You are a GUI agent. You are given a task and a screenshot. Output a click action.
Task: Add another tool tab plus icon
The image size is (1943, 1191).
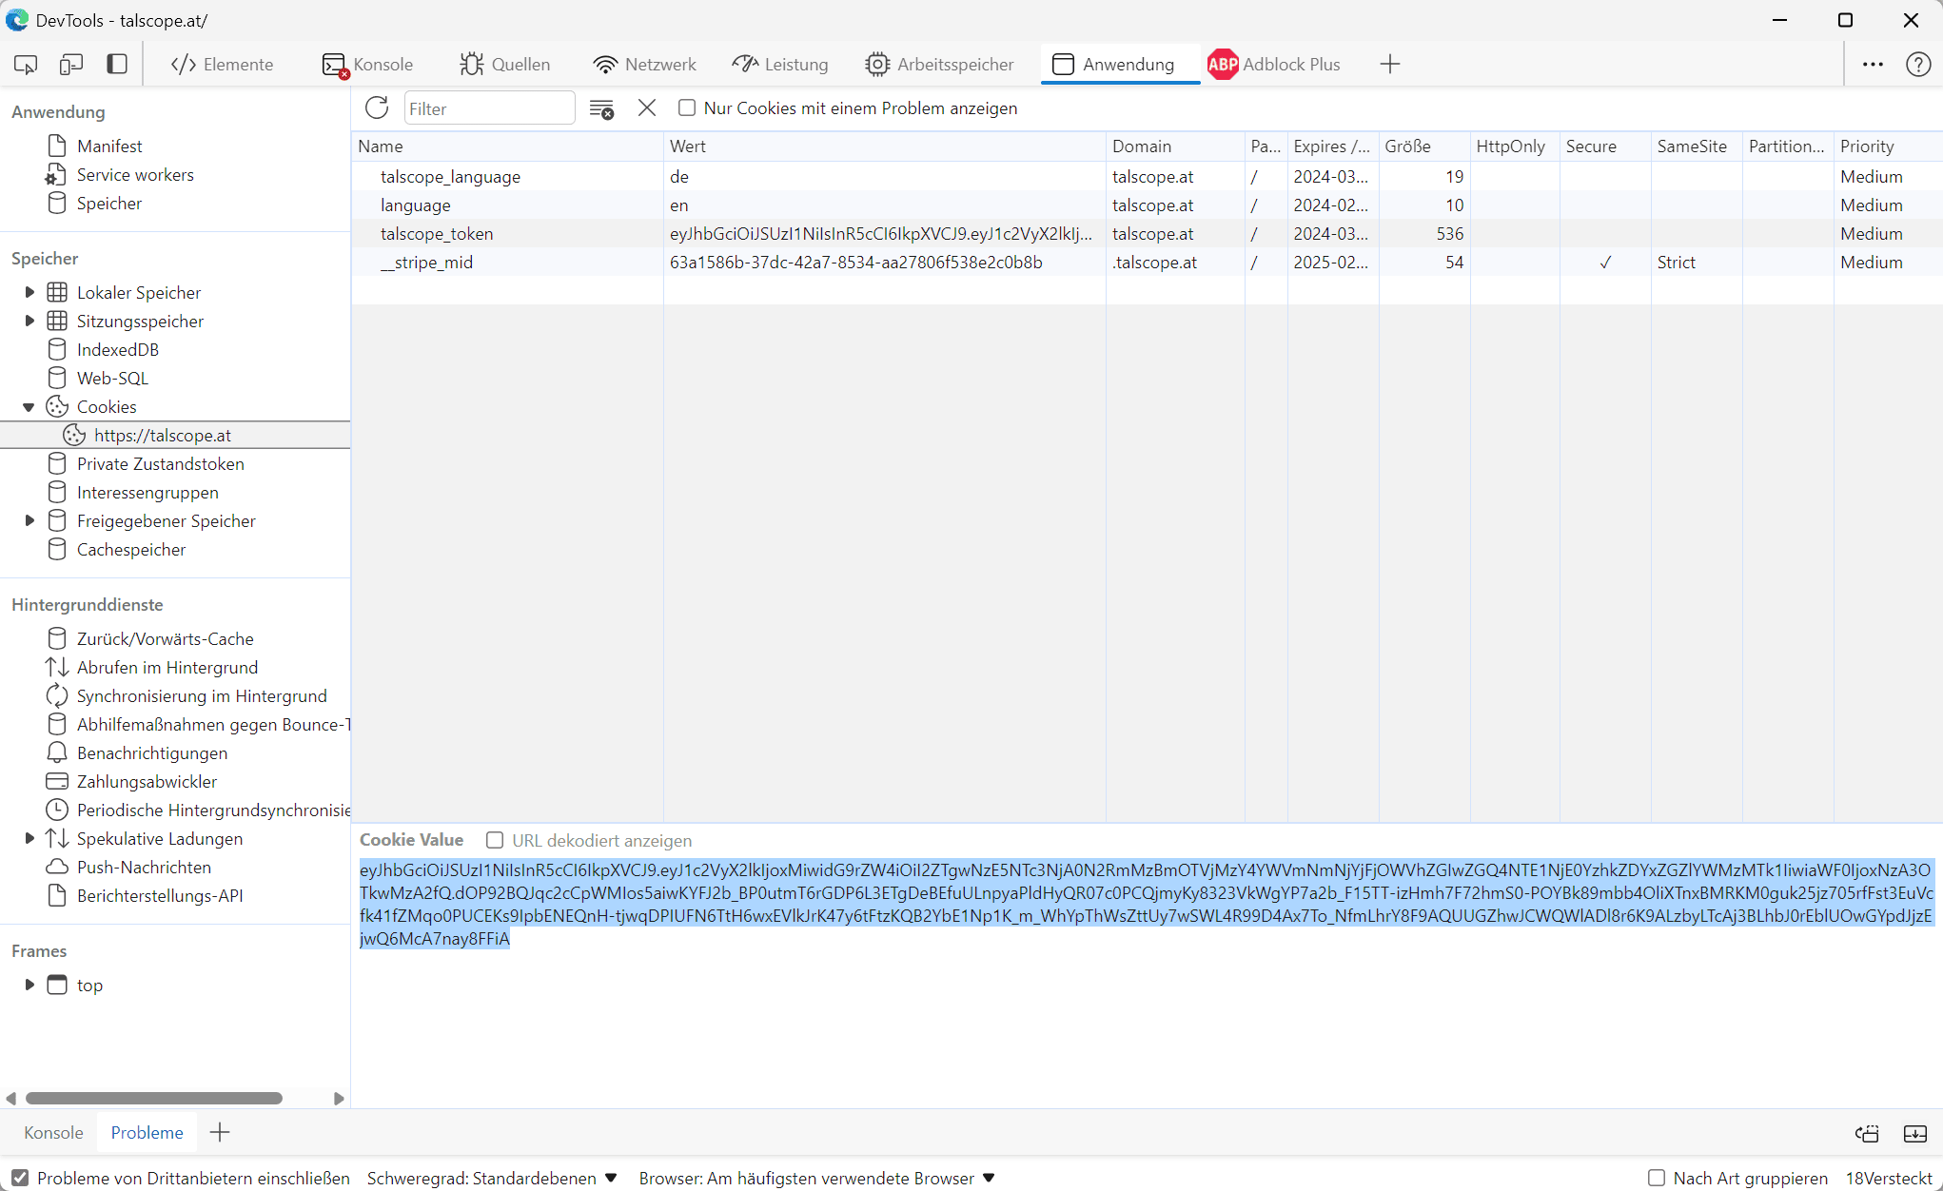click(1390, 64)
